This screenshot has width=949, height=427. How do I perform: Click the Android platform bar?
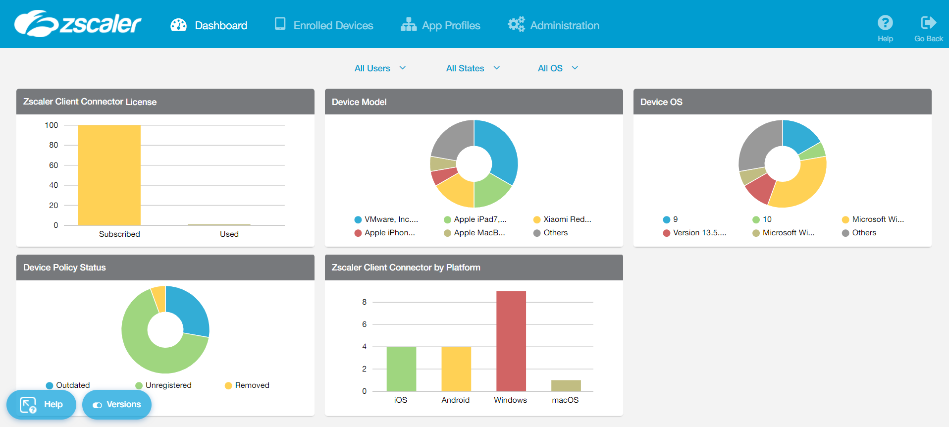point(456,369)
